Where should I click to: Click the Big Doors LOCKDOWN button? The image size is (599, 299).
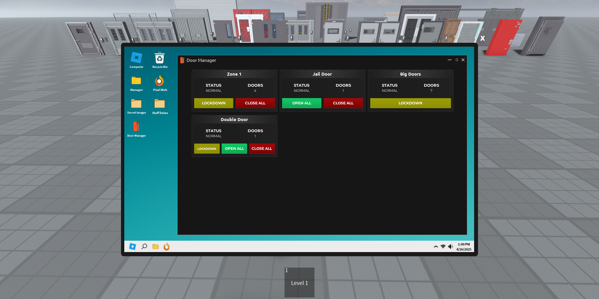pos(410,103)
